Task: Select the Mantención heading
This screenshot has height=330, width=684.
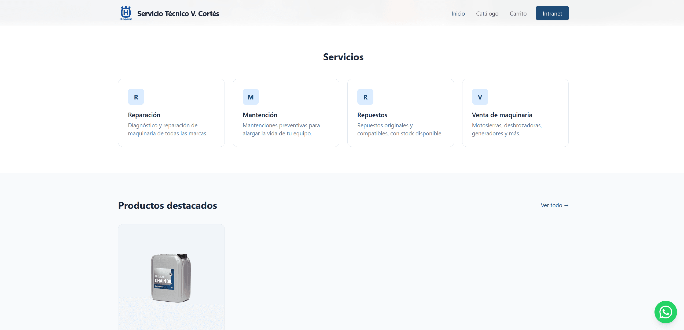Action: pos(260,115)
